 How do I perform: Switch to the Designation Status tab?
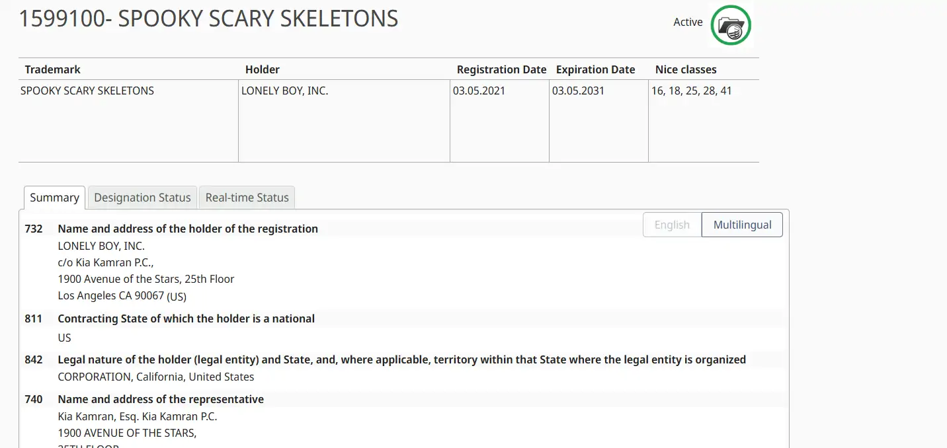142,198
